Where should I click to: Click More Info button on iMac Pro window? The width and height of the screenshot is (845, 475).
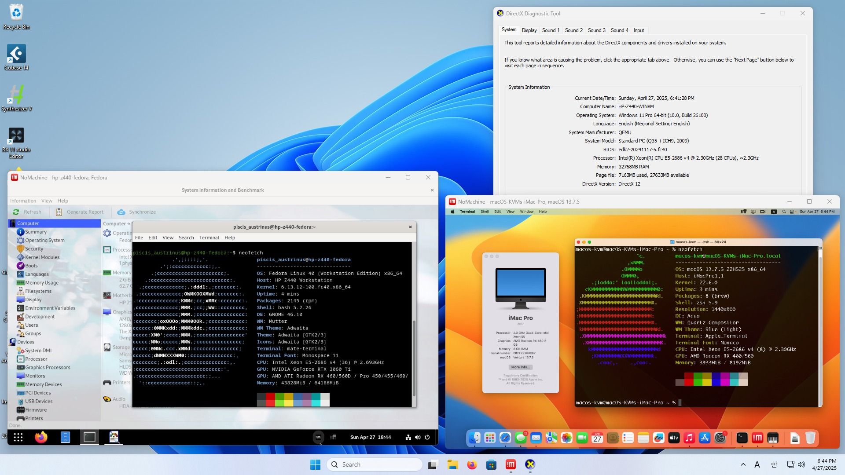point(520,367)
